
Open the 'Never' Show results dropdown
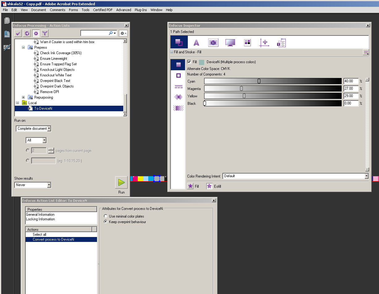point(33,185)
